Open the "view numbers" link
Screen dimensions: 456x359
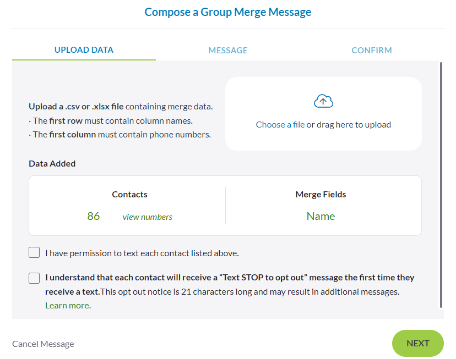click(x=147, y=217)
